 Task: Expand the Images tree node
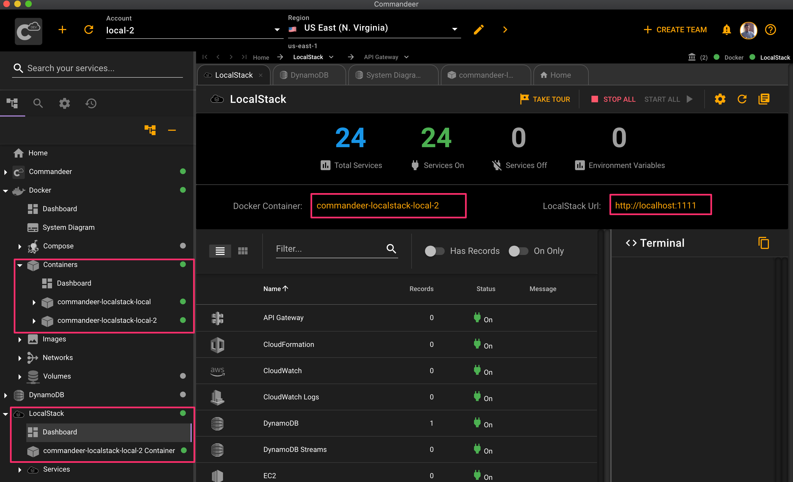(x=20, y=339)
